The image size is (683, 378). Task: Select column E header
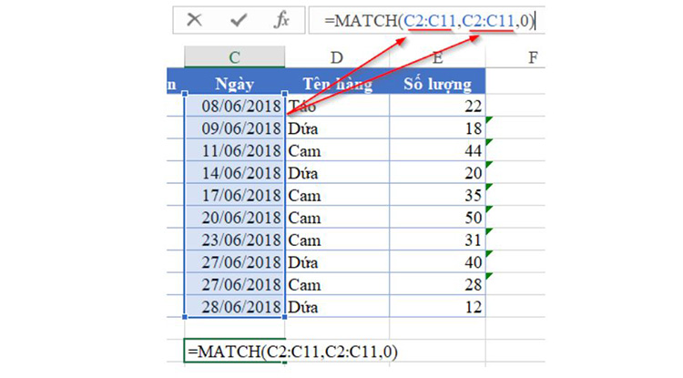coord(437,57)
